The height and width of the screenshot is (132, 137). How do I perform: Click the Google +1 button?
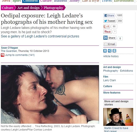point(107,26)
